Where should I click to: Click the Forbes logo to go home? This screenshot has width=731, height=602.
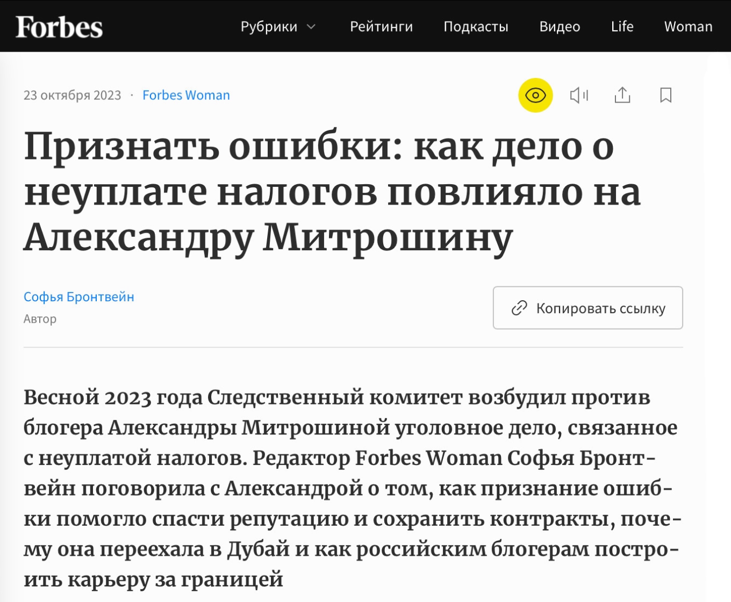(58, 26)
